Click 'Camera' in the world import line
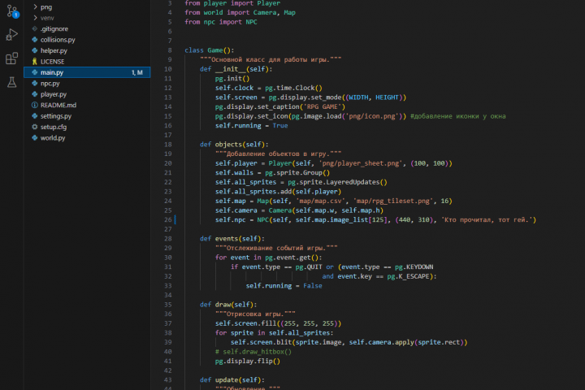 click(265, 13)
